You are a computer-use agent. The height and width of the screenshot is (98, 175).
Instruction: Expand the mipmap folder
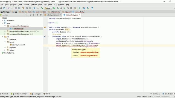point(5,47)
